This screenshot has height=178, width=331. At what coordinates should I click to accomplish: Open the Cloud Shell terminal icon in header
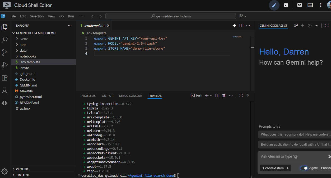pyautogui.click(x=286, y=5)
